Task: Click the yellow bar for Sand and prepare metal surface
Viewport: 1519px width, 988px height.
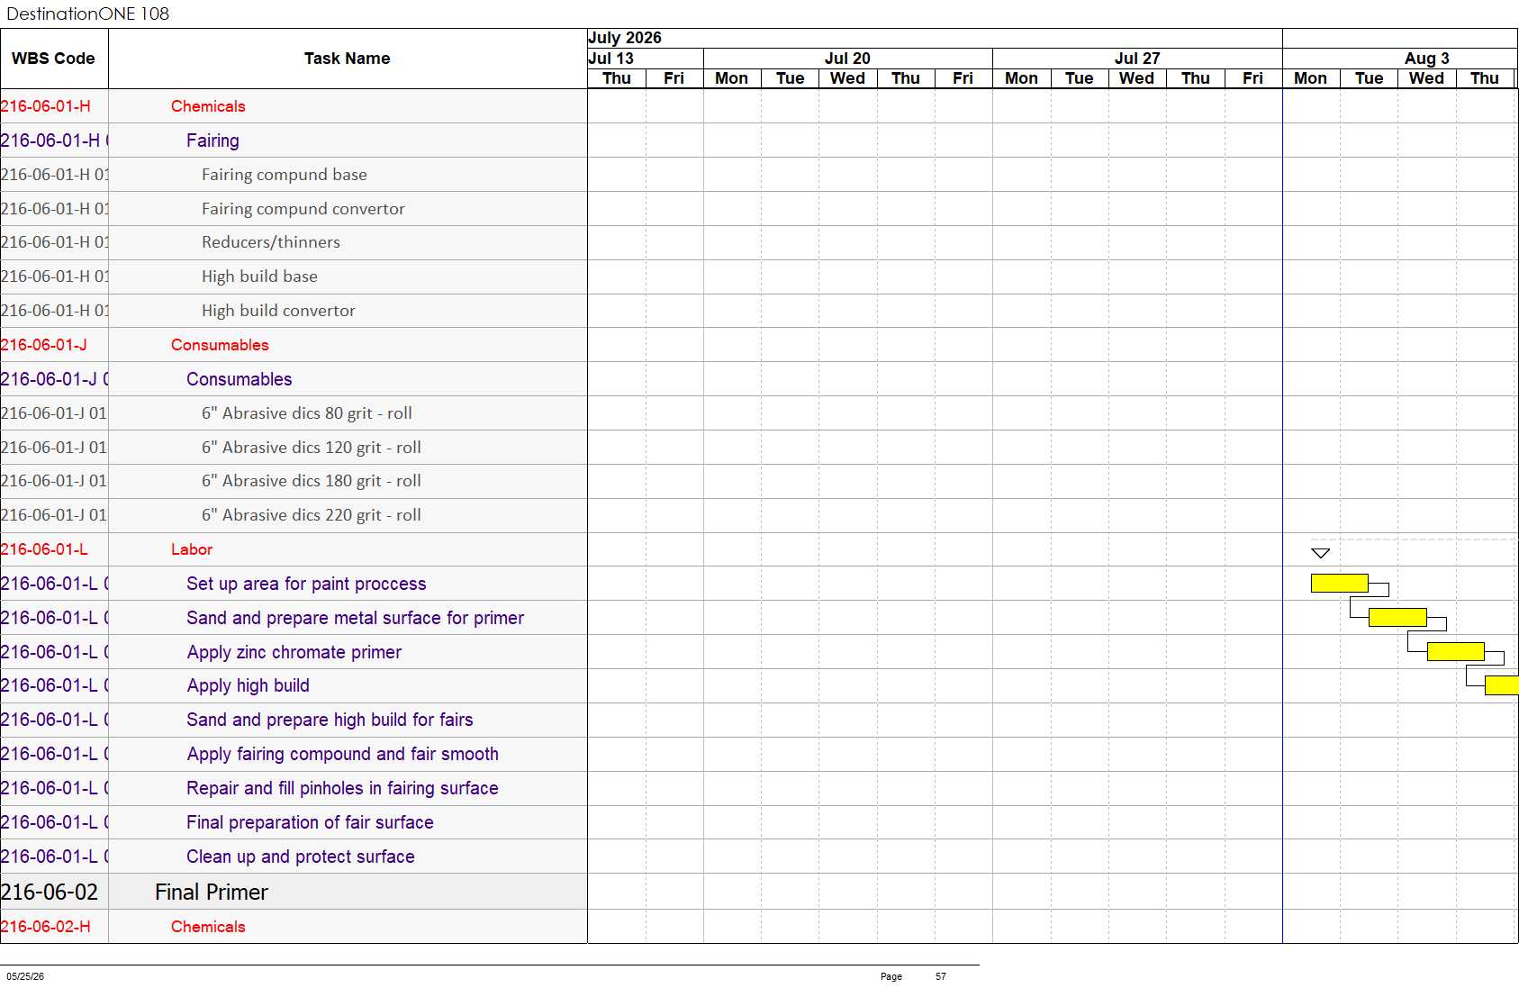Action: point(1397,617)
